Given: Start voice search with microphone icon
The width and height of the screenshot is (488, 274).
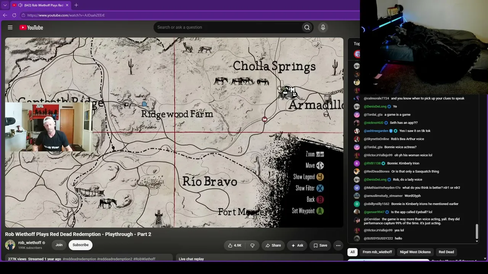Looking at the screenshot, I should pyautogui.click(x=323, y=27).
